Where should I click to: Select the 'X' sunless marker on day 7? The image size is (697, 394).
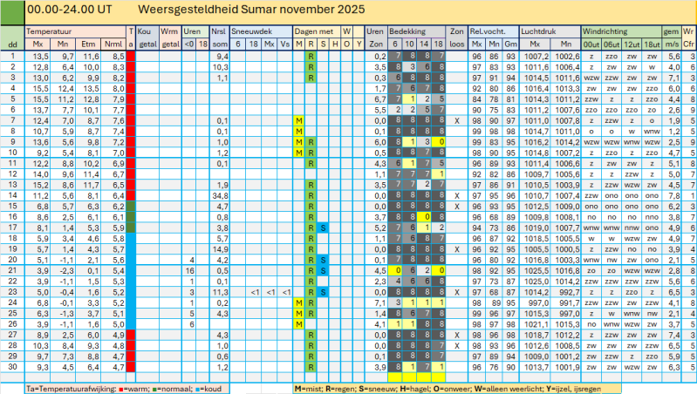(x=456, y=121)
